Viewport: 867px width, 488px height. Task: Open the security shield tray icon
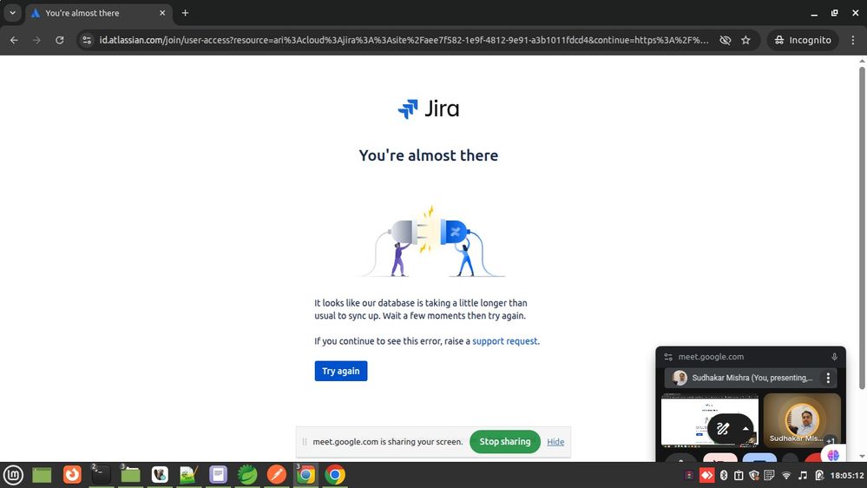tap(753, 475)
